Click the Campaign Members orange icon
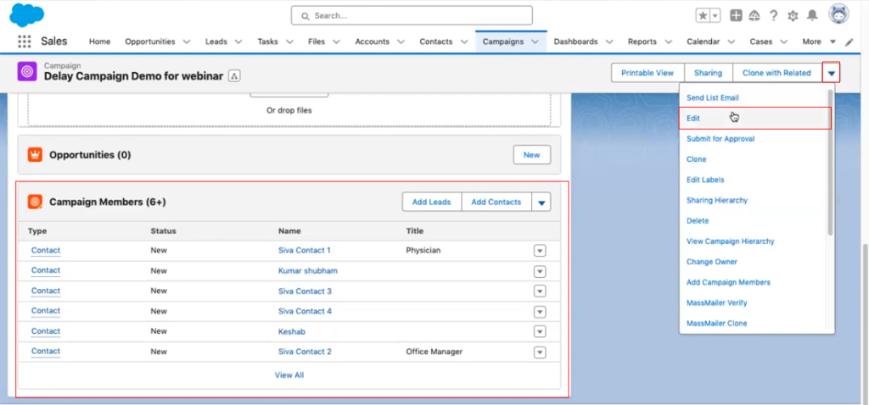Image resolution: width=869 pixels, height=405 pixels. click(35, 202)
